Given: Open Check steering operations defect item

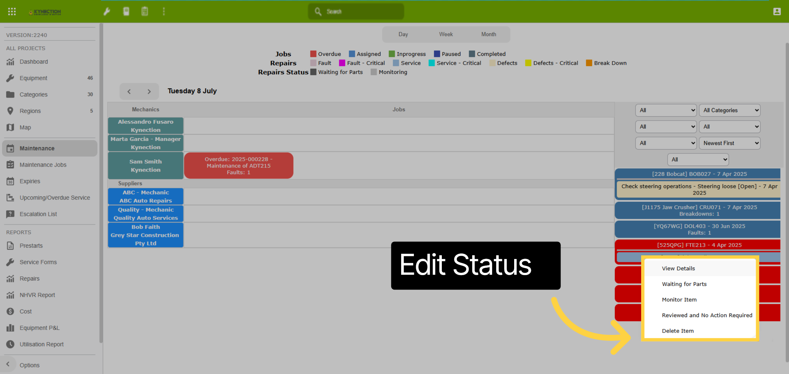Looking at the screenshot, I should click(699, 190).
